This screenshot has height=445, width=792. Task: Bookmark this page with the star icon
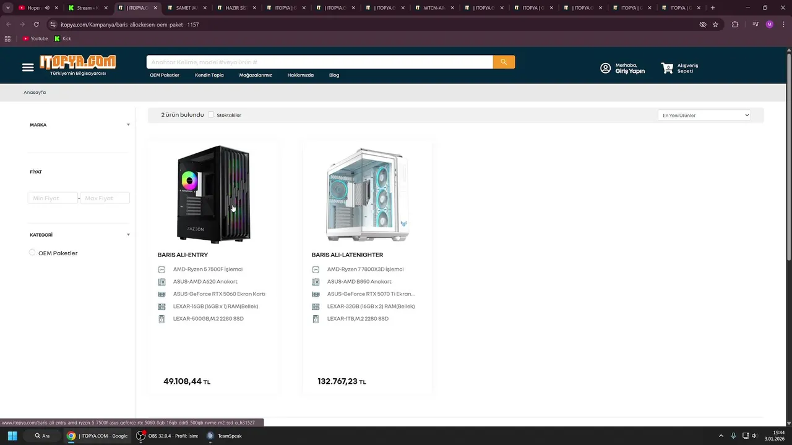point(715,24)
